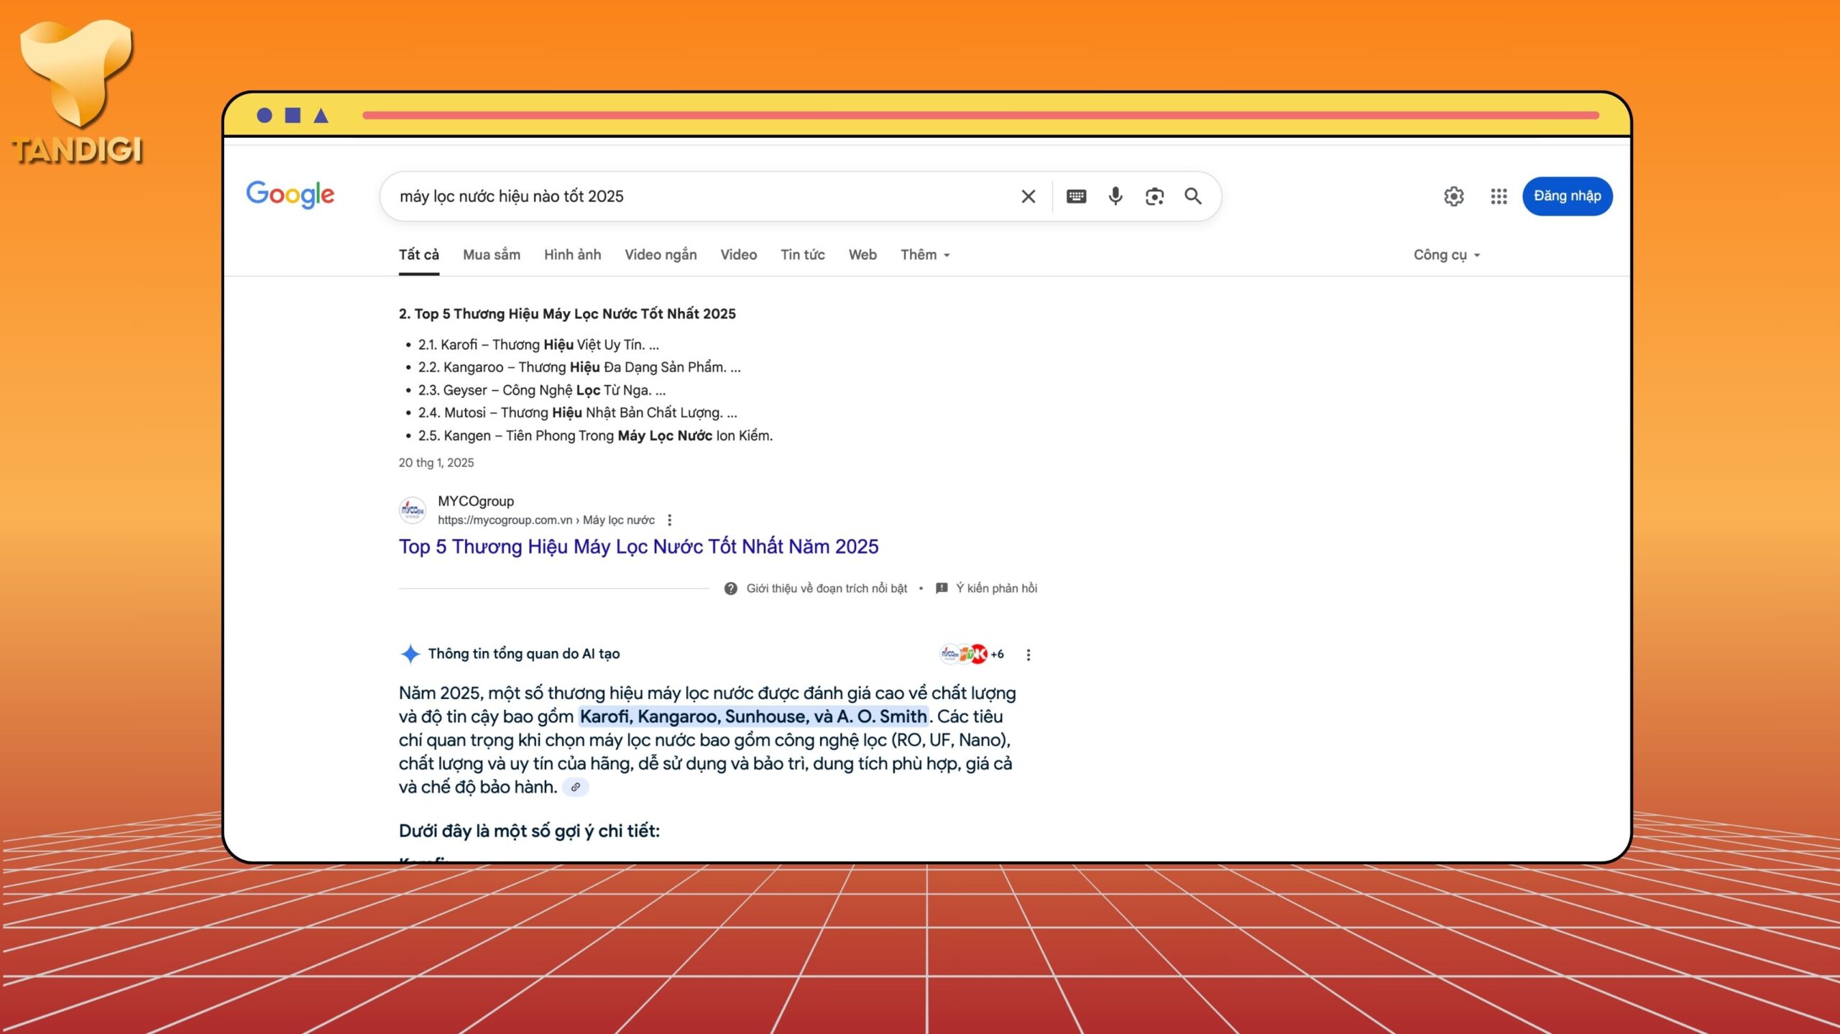The width and height of the screenshot is (1840, 1034).
Task: Switch to the Mua sắm tab
Action: click(x=492, y=255)
